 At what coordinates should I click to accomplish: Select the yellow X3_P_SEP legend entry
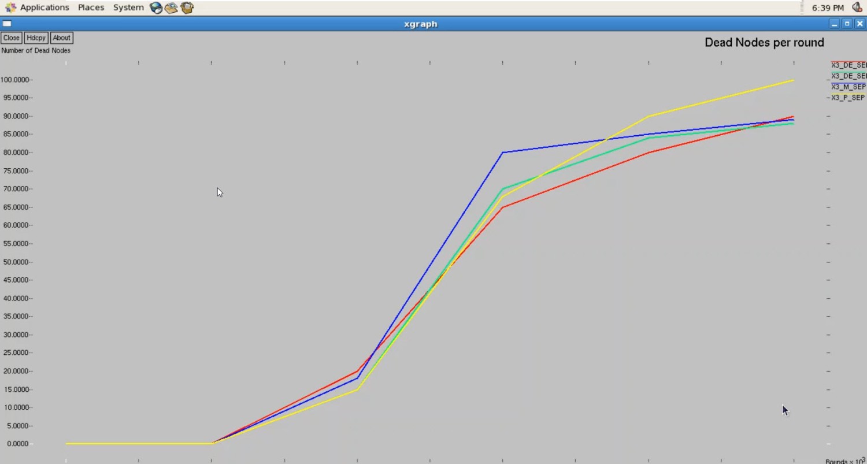tap(848, 98)
